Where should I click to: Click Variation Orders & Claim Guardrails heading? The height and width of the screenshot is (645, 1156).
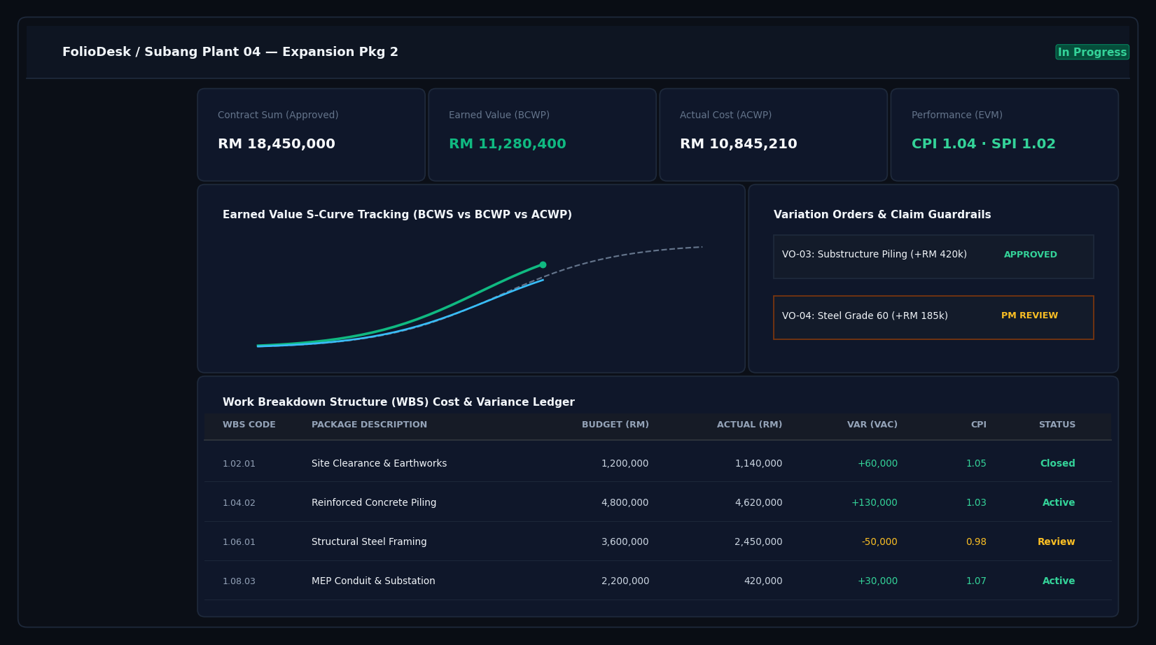click(882, 215)
